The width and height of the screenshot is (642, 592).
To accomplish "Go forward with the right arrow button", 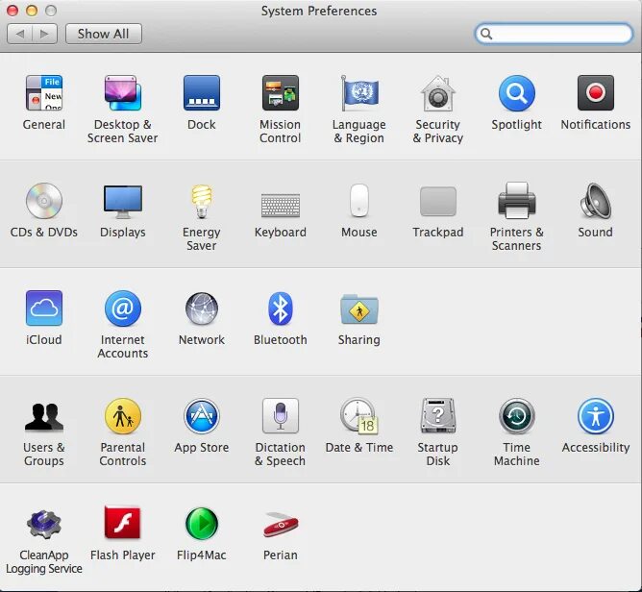I will 44,34.
